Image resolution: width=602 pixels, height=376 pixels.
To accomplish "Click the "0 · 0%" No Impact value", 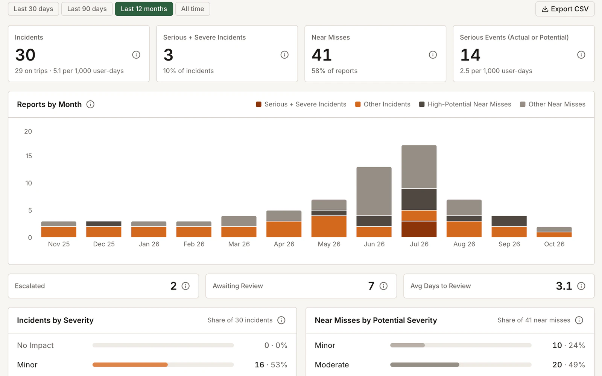I will pyautogui.click(x=276, y=345).
